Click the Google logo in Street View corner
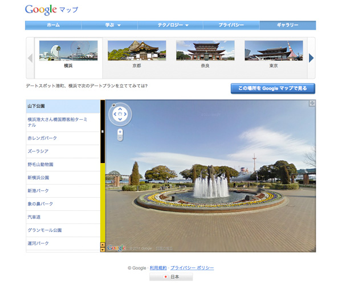 click(116, 247)
